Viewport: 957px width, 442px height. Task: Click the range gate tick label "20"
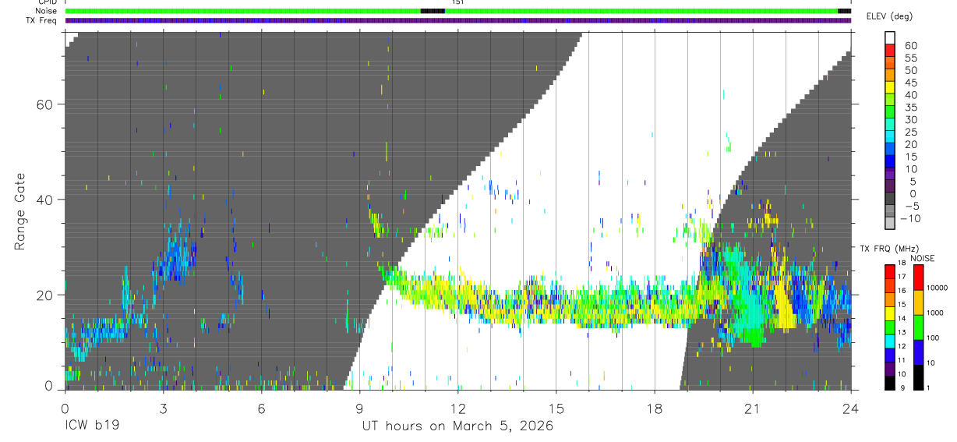tap(44, 295)
